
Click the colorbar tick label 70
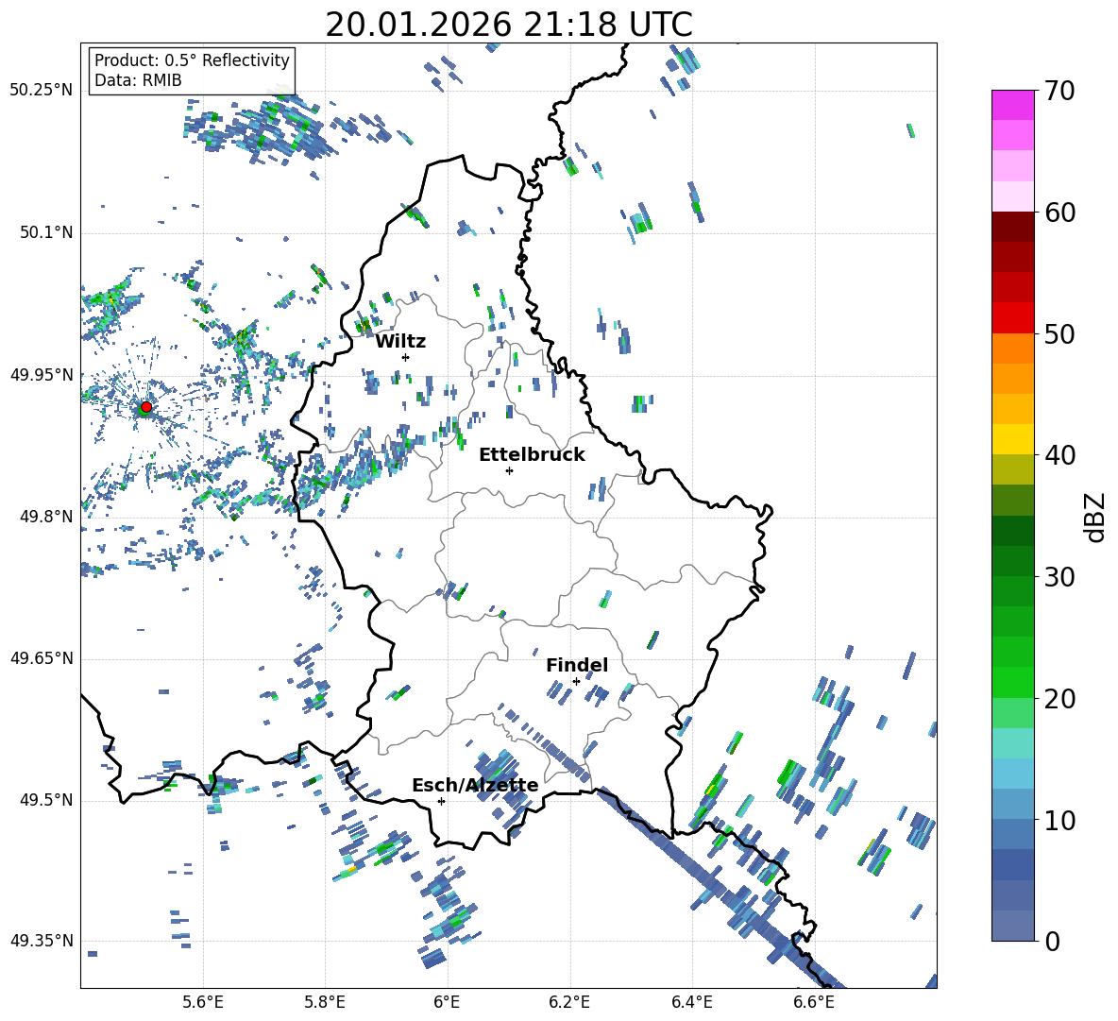1059,92
